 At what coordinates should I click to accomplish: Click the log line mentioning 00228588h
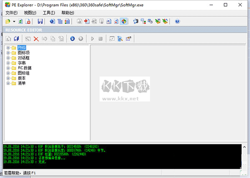(x=45, y=154)
